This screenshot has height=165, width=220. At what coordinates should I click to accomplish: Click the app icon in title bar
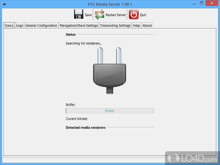[x=4, y=4]
